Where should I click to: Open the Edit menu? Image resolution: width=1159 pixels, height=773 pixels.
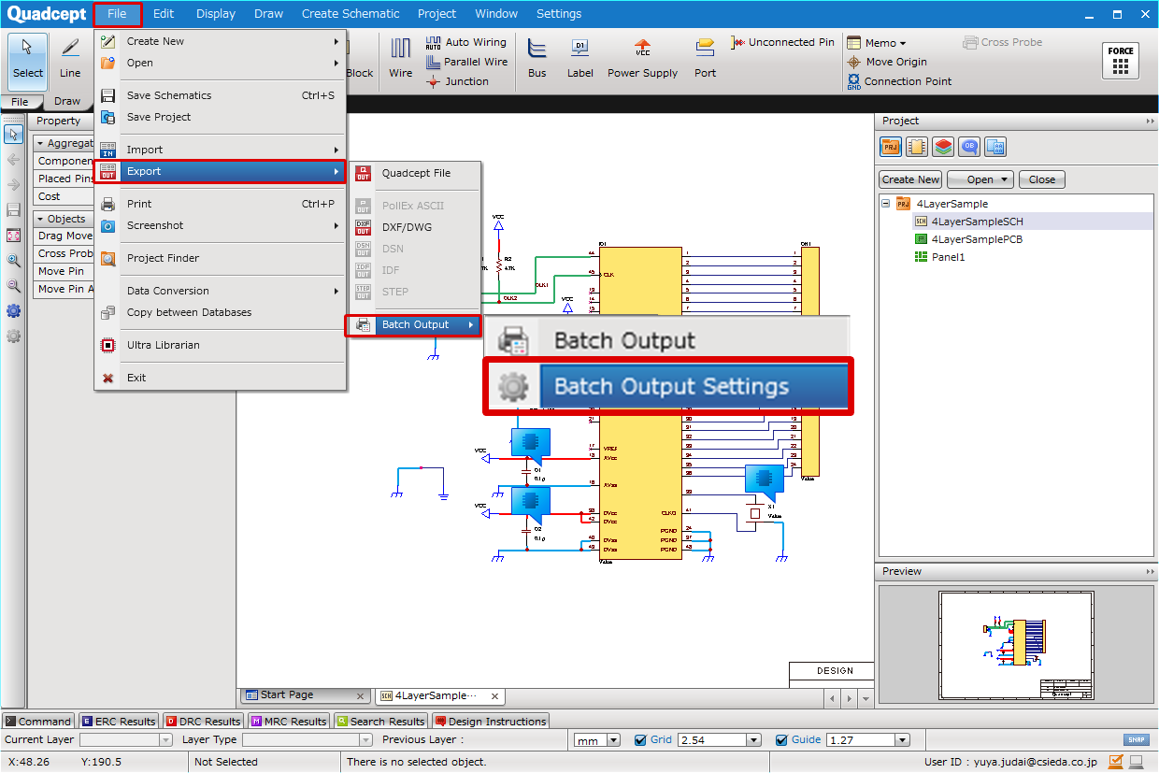click(164, 14)
